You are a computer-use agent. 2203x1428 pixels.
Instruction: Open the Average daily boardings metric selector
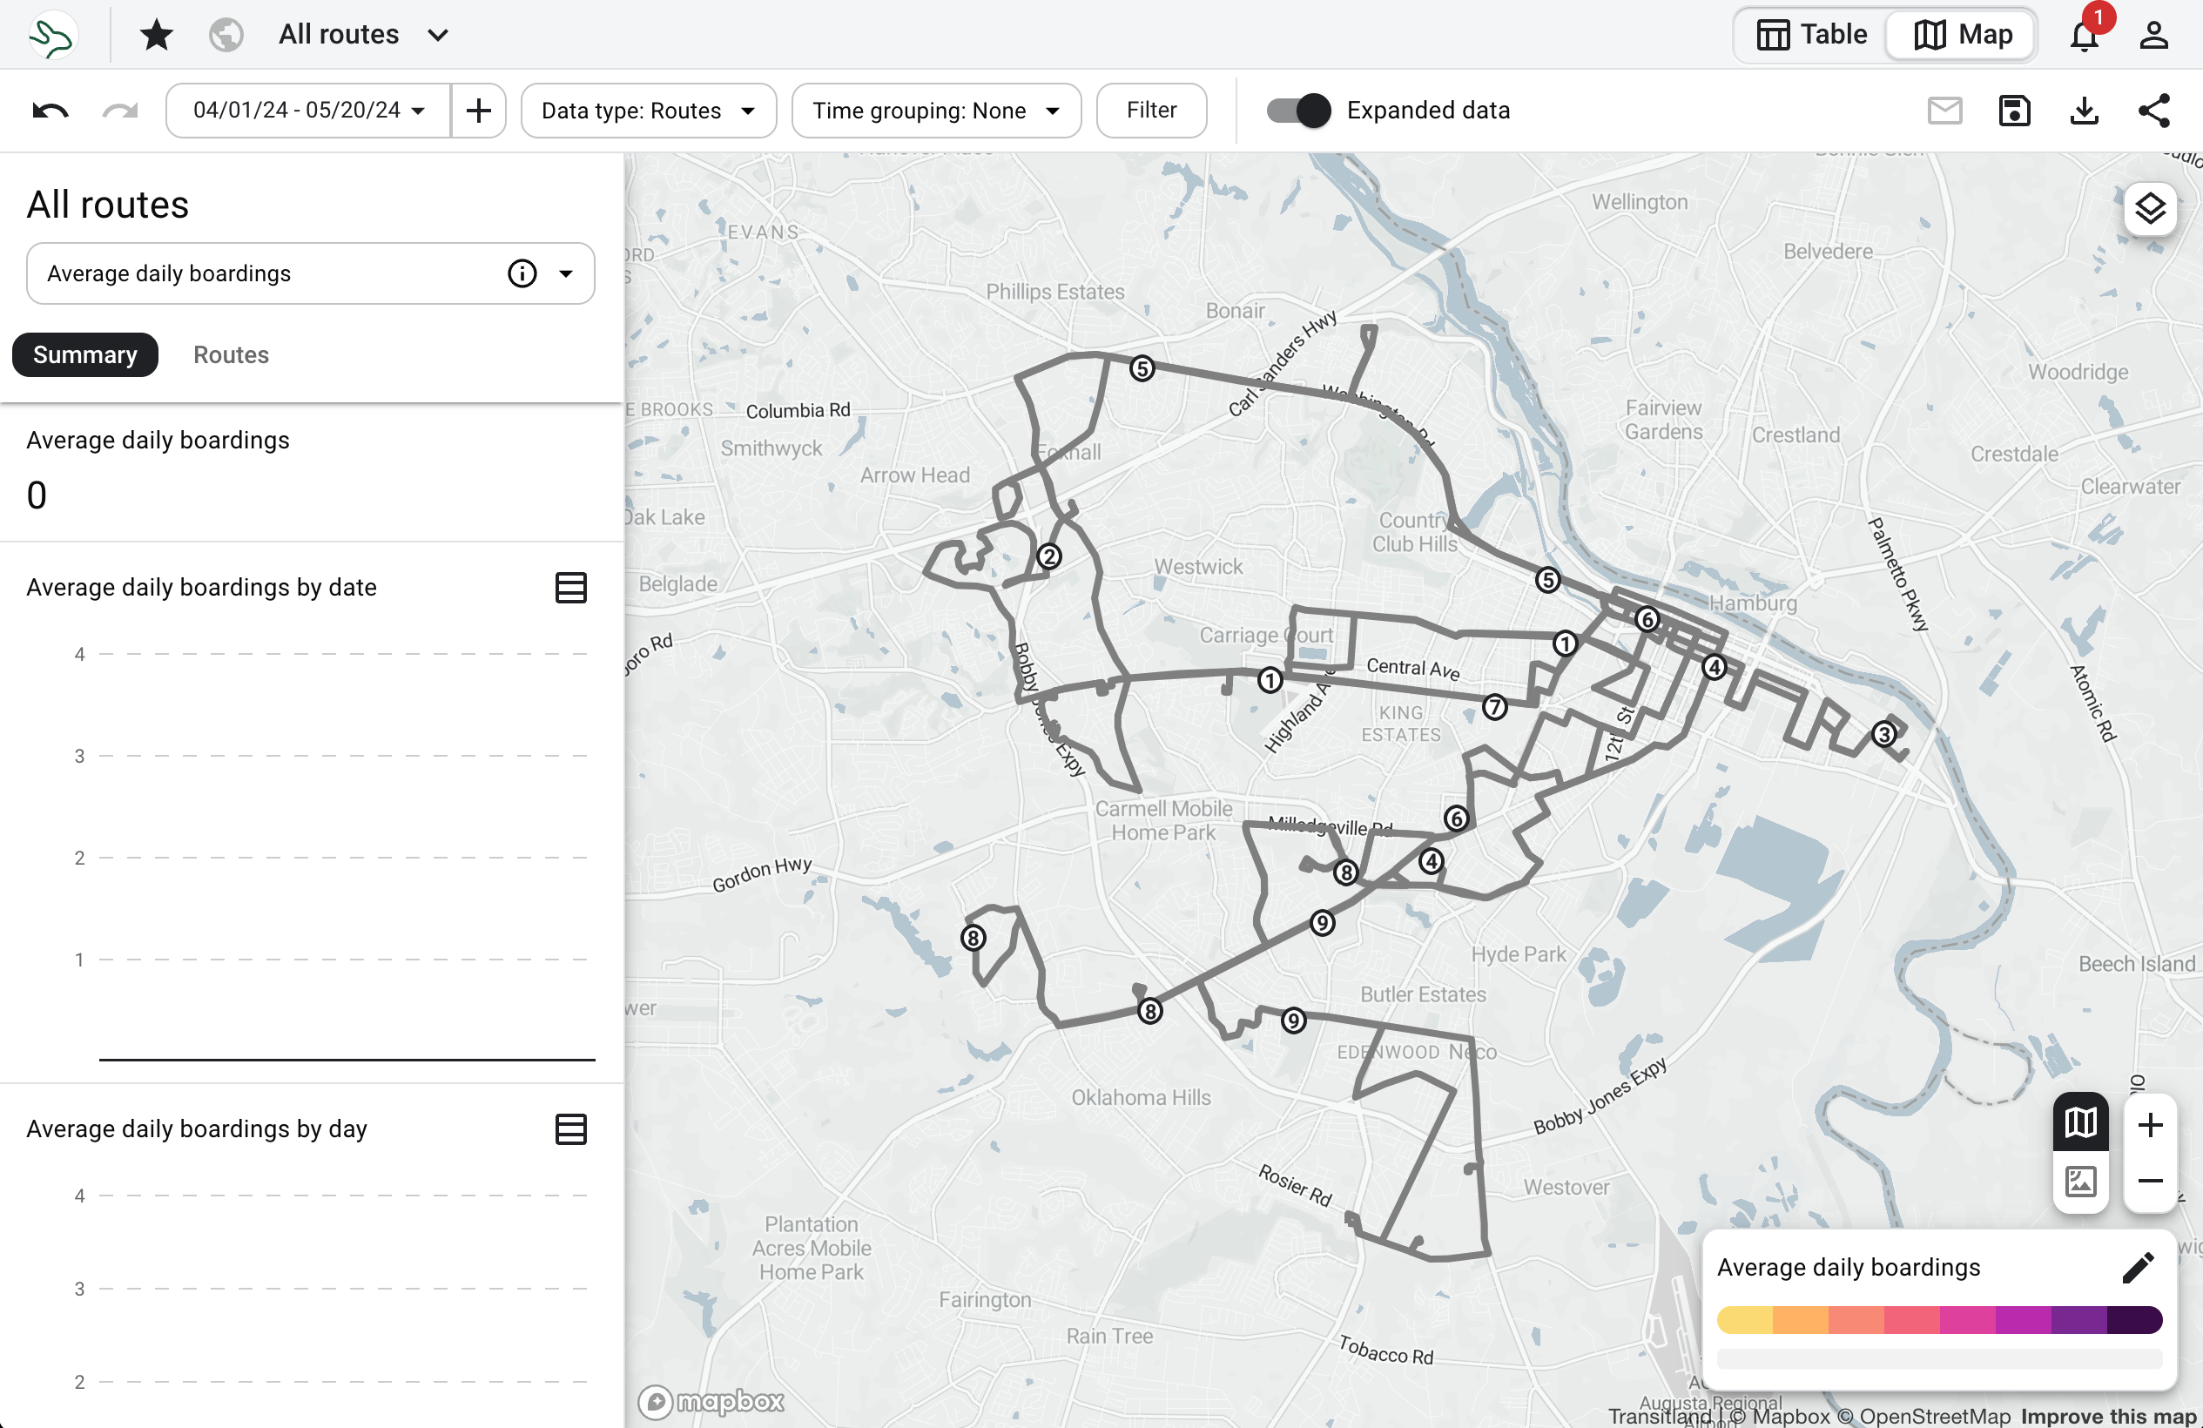(310, 273)
